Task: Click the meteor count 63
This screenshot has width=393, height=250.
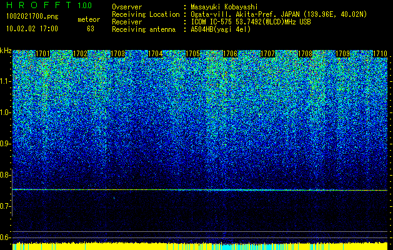Action: 91,29
